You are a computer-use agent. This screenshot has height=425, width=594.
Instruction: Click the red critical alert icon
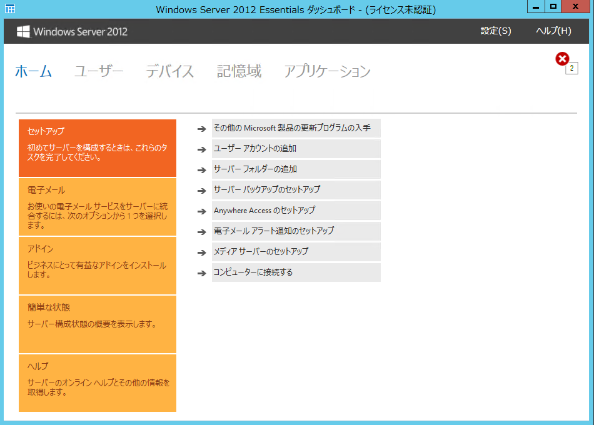562,59
